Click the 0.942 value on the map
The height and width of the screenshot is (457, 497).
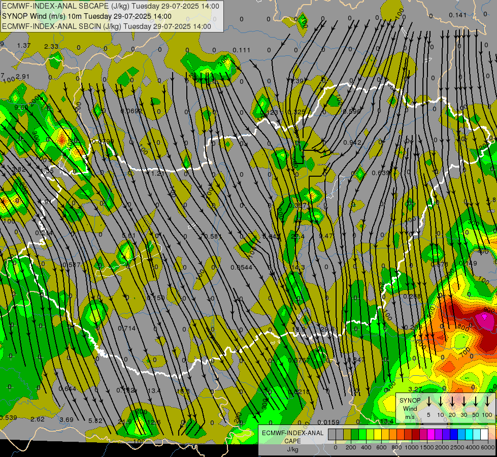(352, 142)
